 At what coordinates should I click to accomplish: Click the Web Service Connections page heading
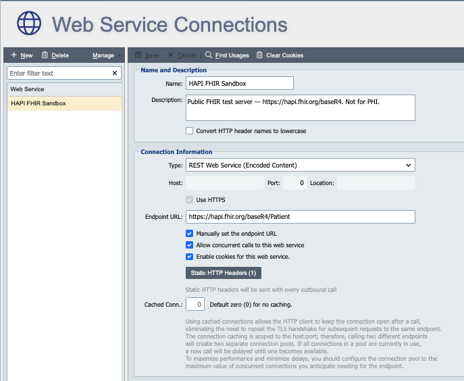pos(170,24)
